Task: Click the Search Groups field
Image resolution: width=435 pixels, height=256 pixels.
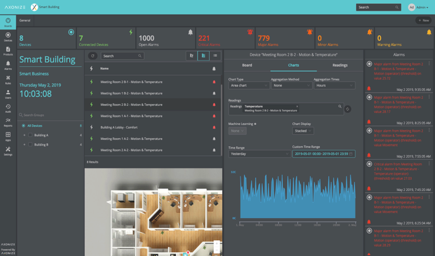Action: coord(50,115)
